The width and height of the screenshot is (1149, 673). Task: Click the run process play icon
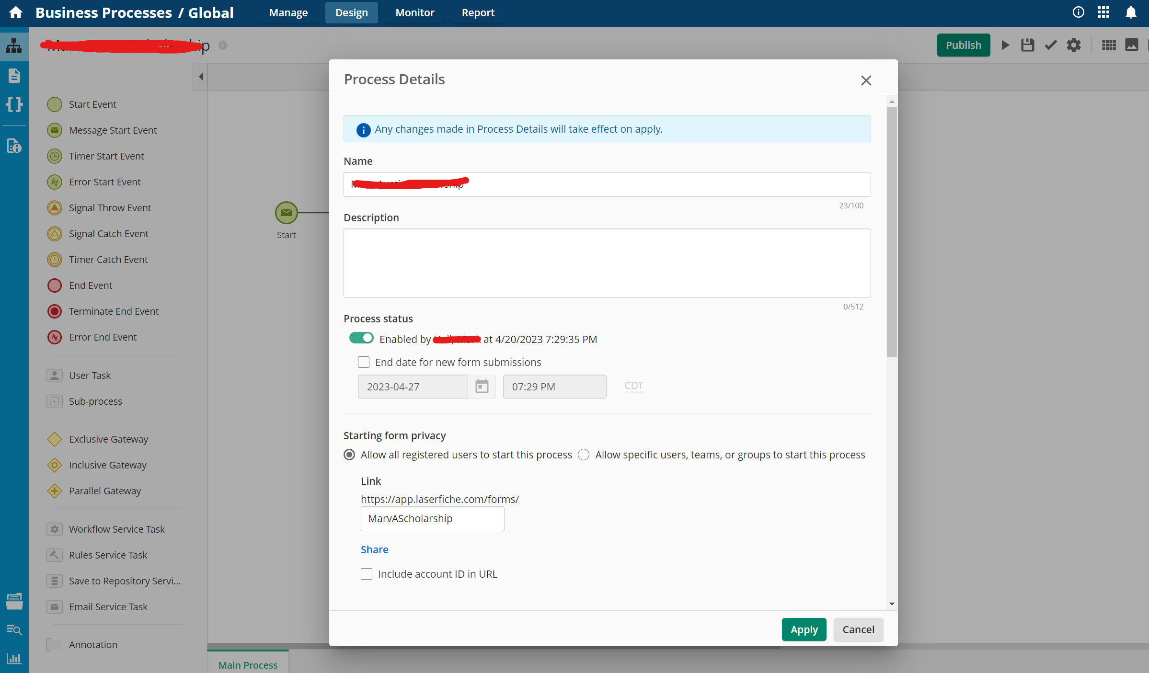(x=1005, y=45)
